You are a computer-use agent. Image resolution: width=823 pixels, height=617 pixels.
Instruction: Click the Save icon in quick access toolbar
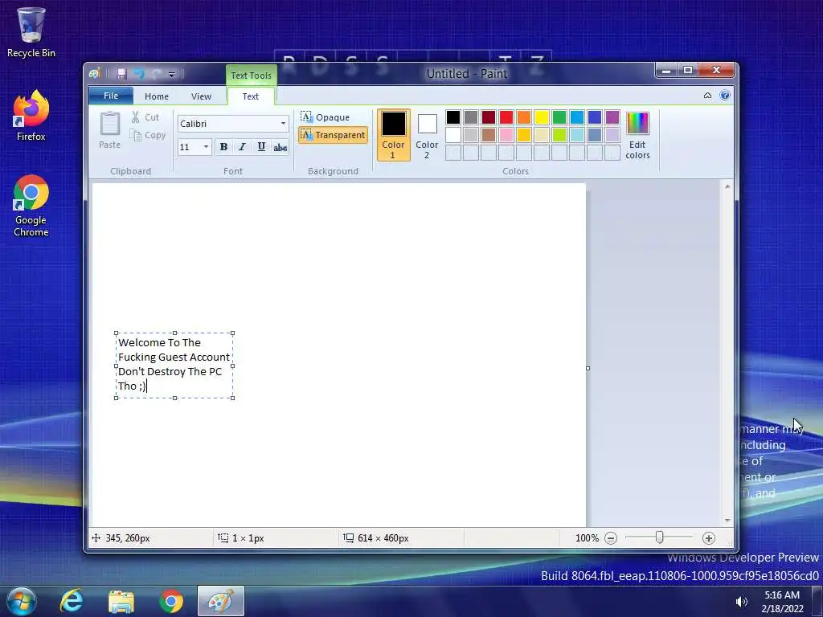tap(121, 74)
